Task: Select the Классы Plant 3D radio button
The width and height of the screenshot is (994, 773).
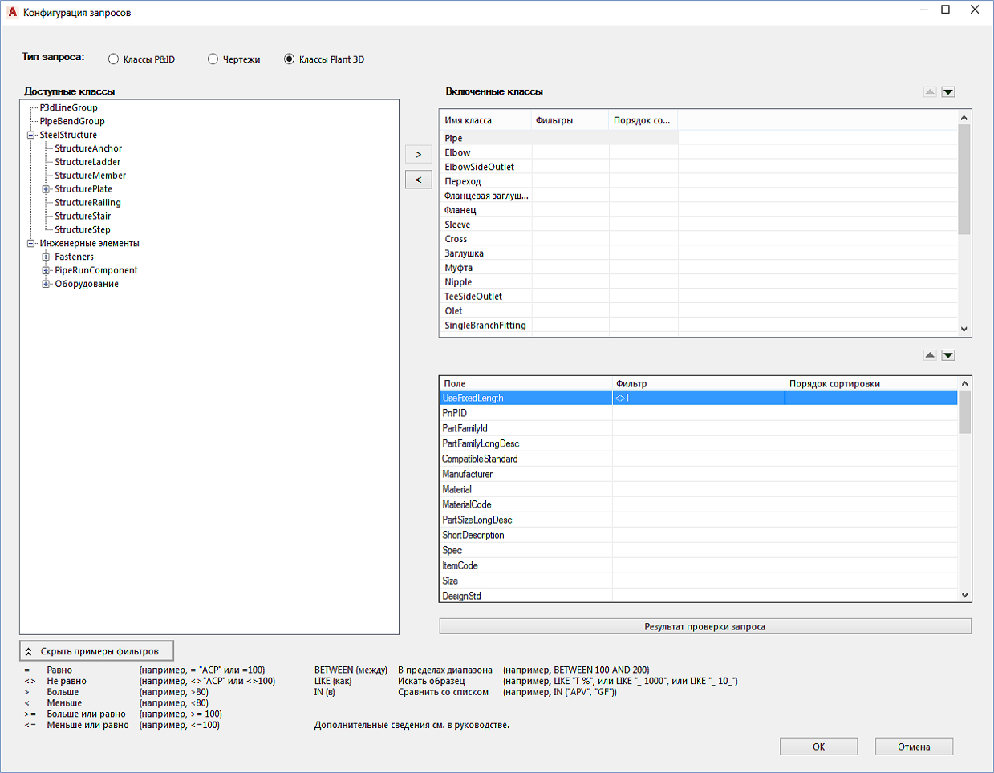Action: tap(289, 59)
